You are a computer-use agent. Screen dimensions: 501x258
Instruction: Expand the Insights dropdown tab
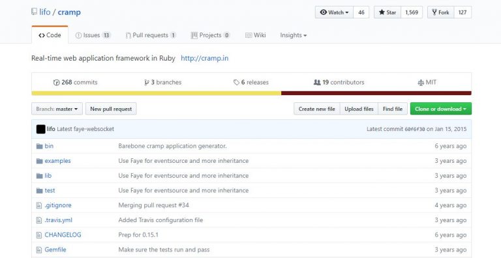(x=294, y=35)
